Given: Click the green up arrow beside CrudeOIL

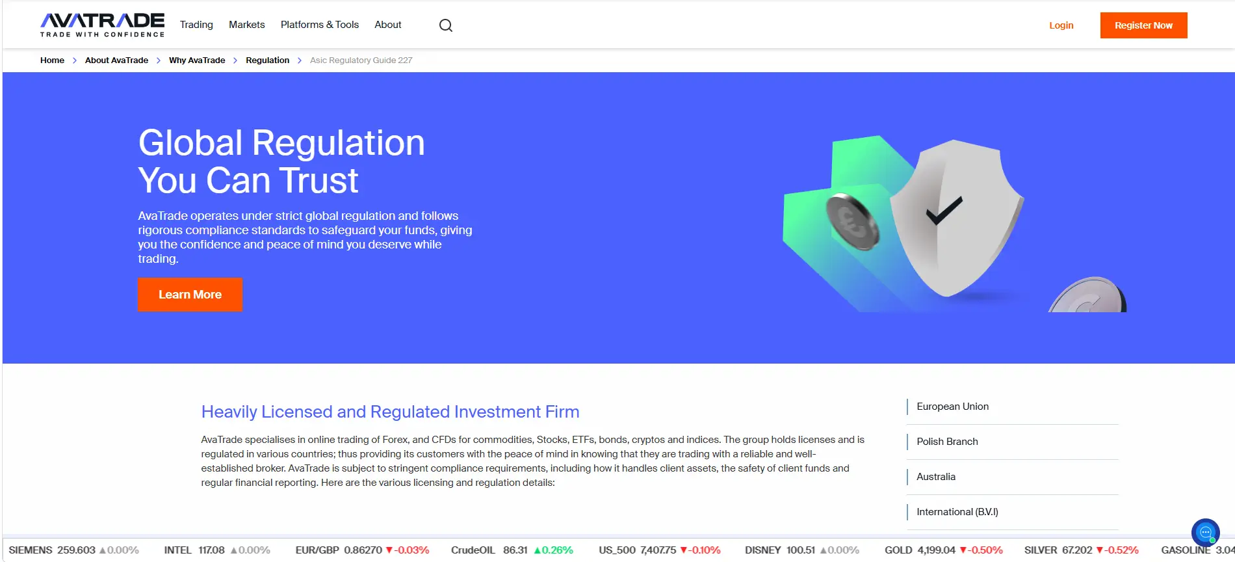Looking at the screenshot, I should (x=538, y=550).
